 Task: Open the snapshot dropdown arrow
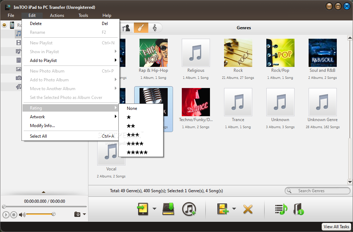tap(85, 214)
